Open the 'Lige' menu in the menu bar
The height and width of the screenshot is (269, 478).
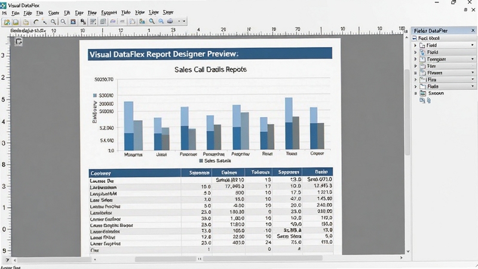click(154, 13)
